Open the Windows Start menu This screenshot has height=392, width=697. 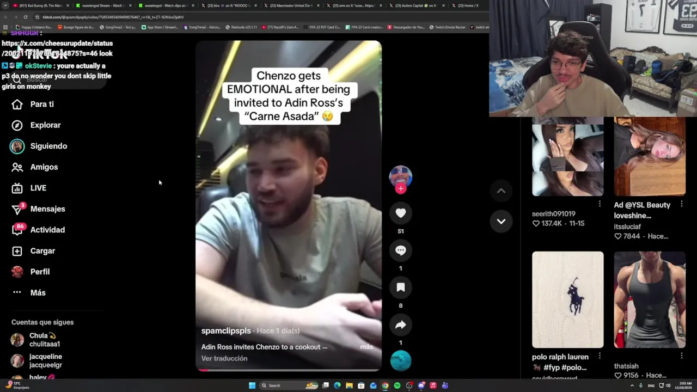coord(252,385)
